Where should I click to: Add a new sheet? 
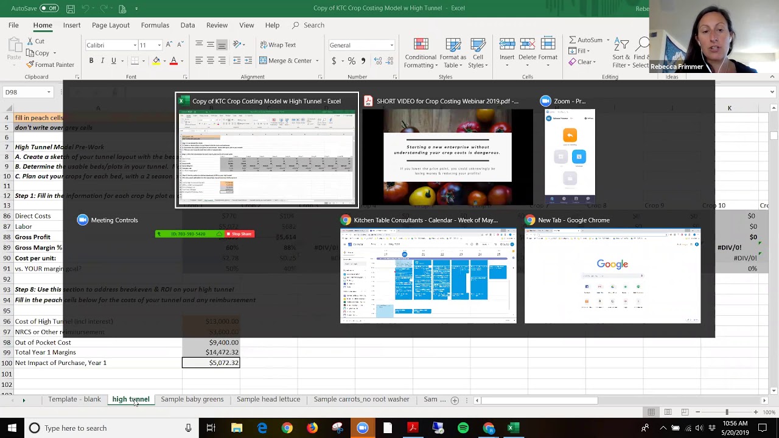(455, 400)
